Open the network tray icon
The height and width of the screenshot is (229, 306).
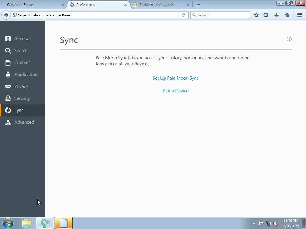tap(269, 223)
